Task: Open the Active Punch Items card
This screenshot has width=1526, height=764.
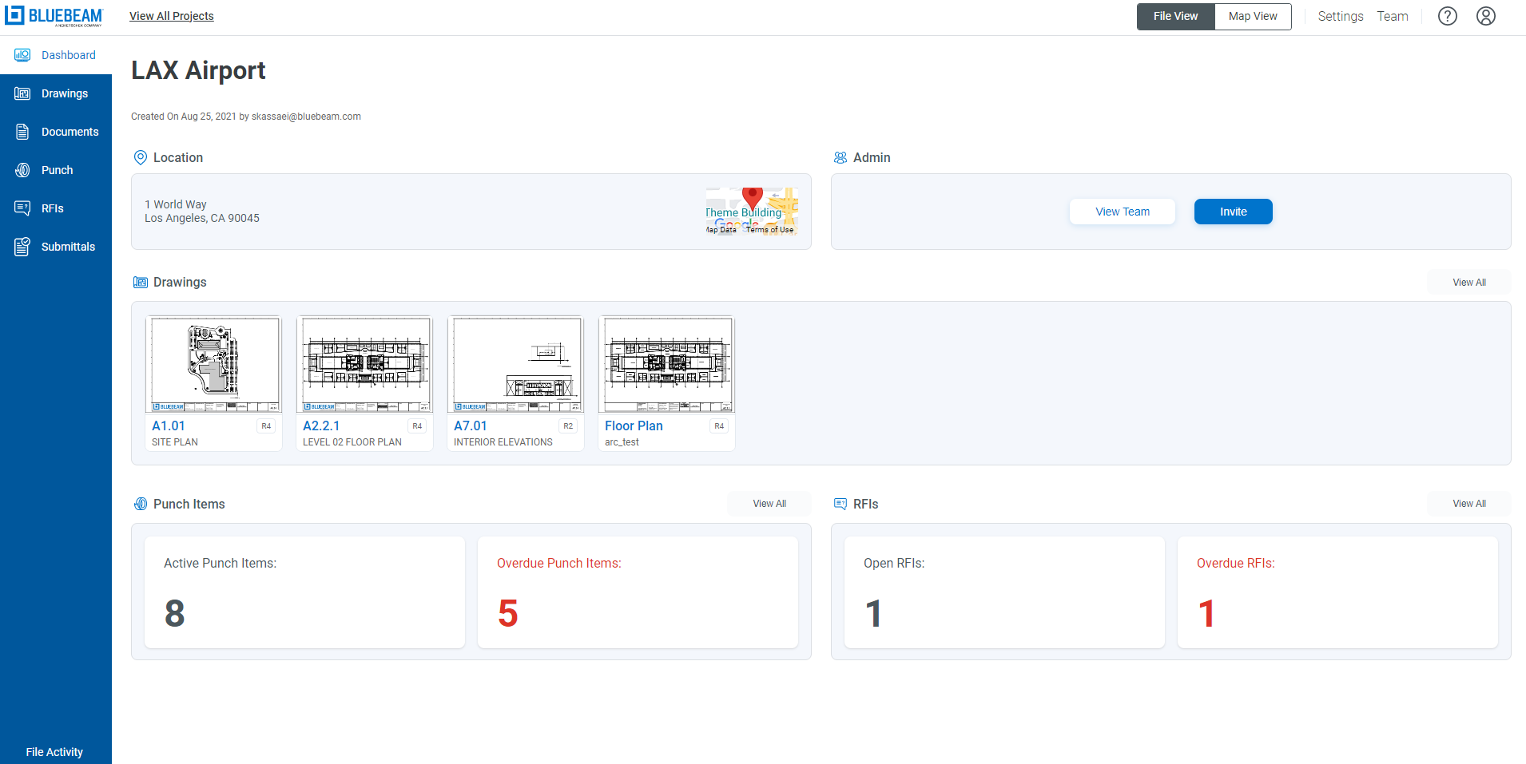Action: 304,592
